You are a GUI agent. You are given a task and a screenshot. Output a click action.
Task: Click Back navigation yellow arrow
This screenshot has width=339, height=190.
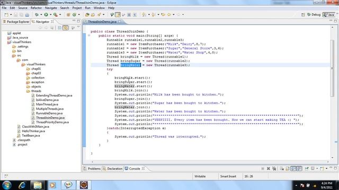coord(169,15)
